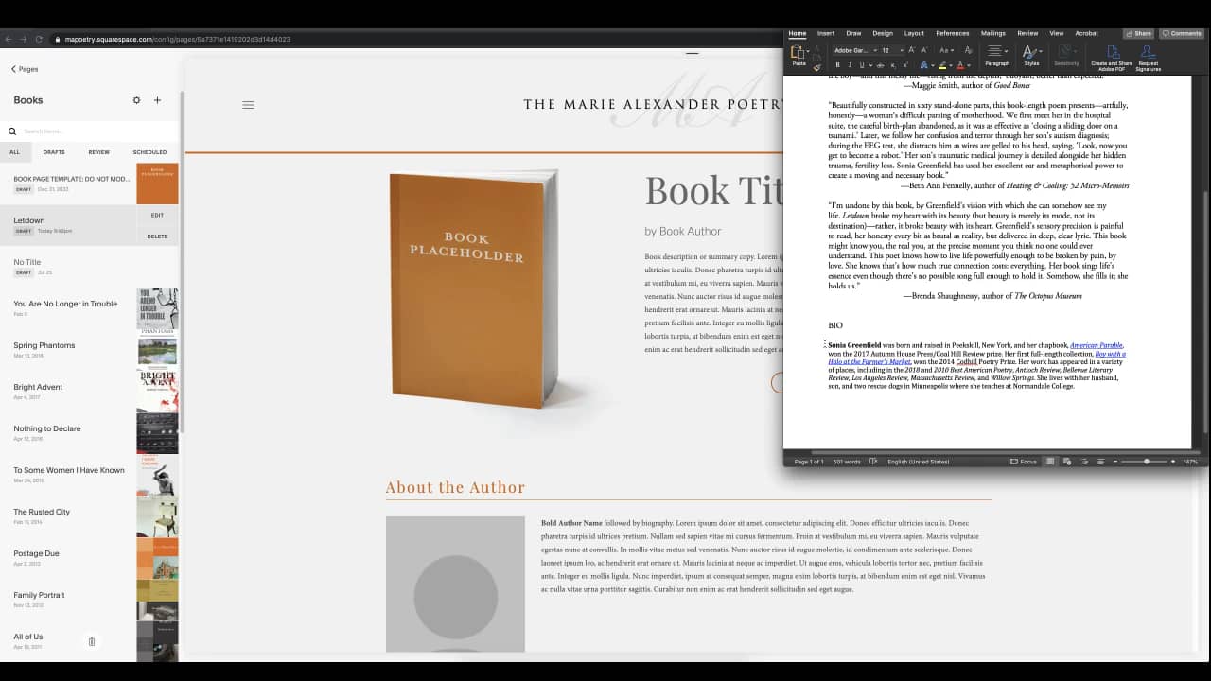The image size is (1211, 681).
Task: Click the trash icon at sidebar bottom
Action: [x=92, y=641]
